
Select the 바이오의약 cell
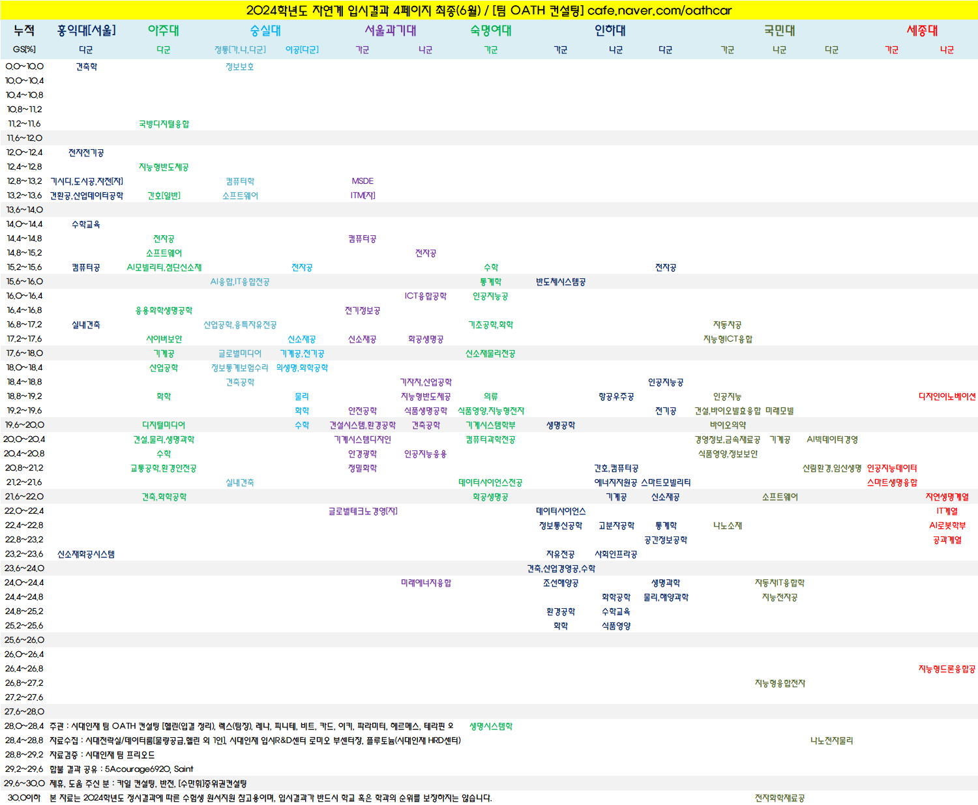click(x=728, y=425)
